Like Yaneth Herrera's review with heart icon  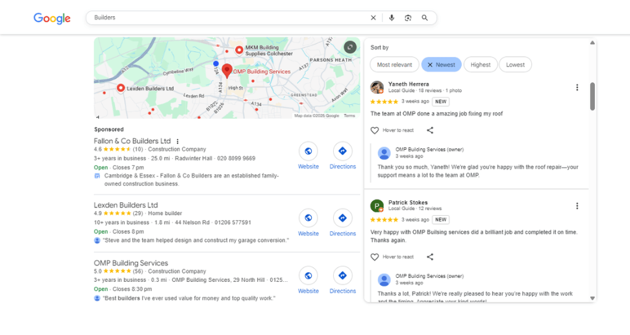[375, 130]
